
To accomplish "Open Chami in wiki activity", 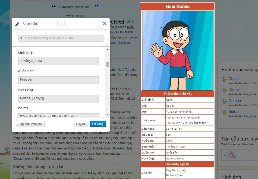I will [x=234, y=79].
